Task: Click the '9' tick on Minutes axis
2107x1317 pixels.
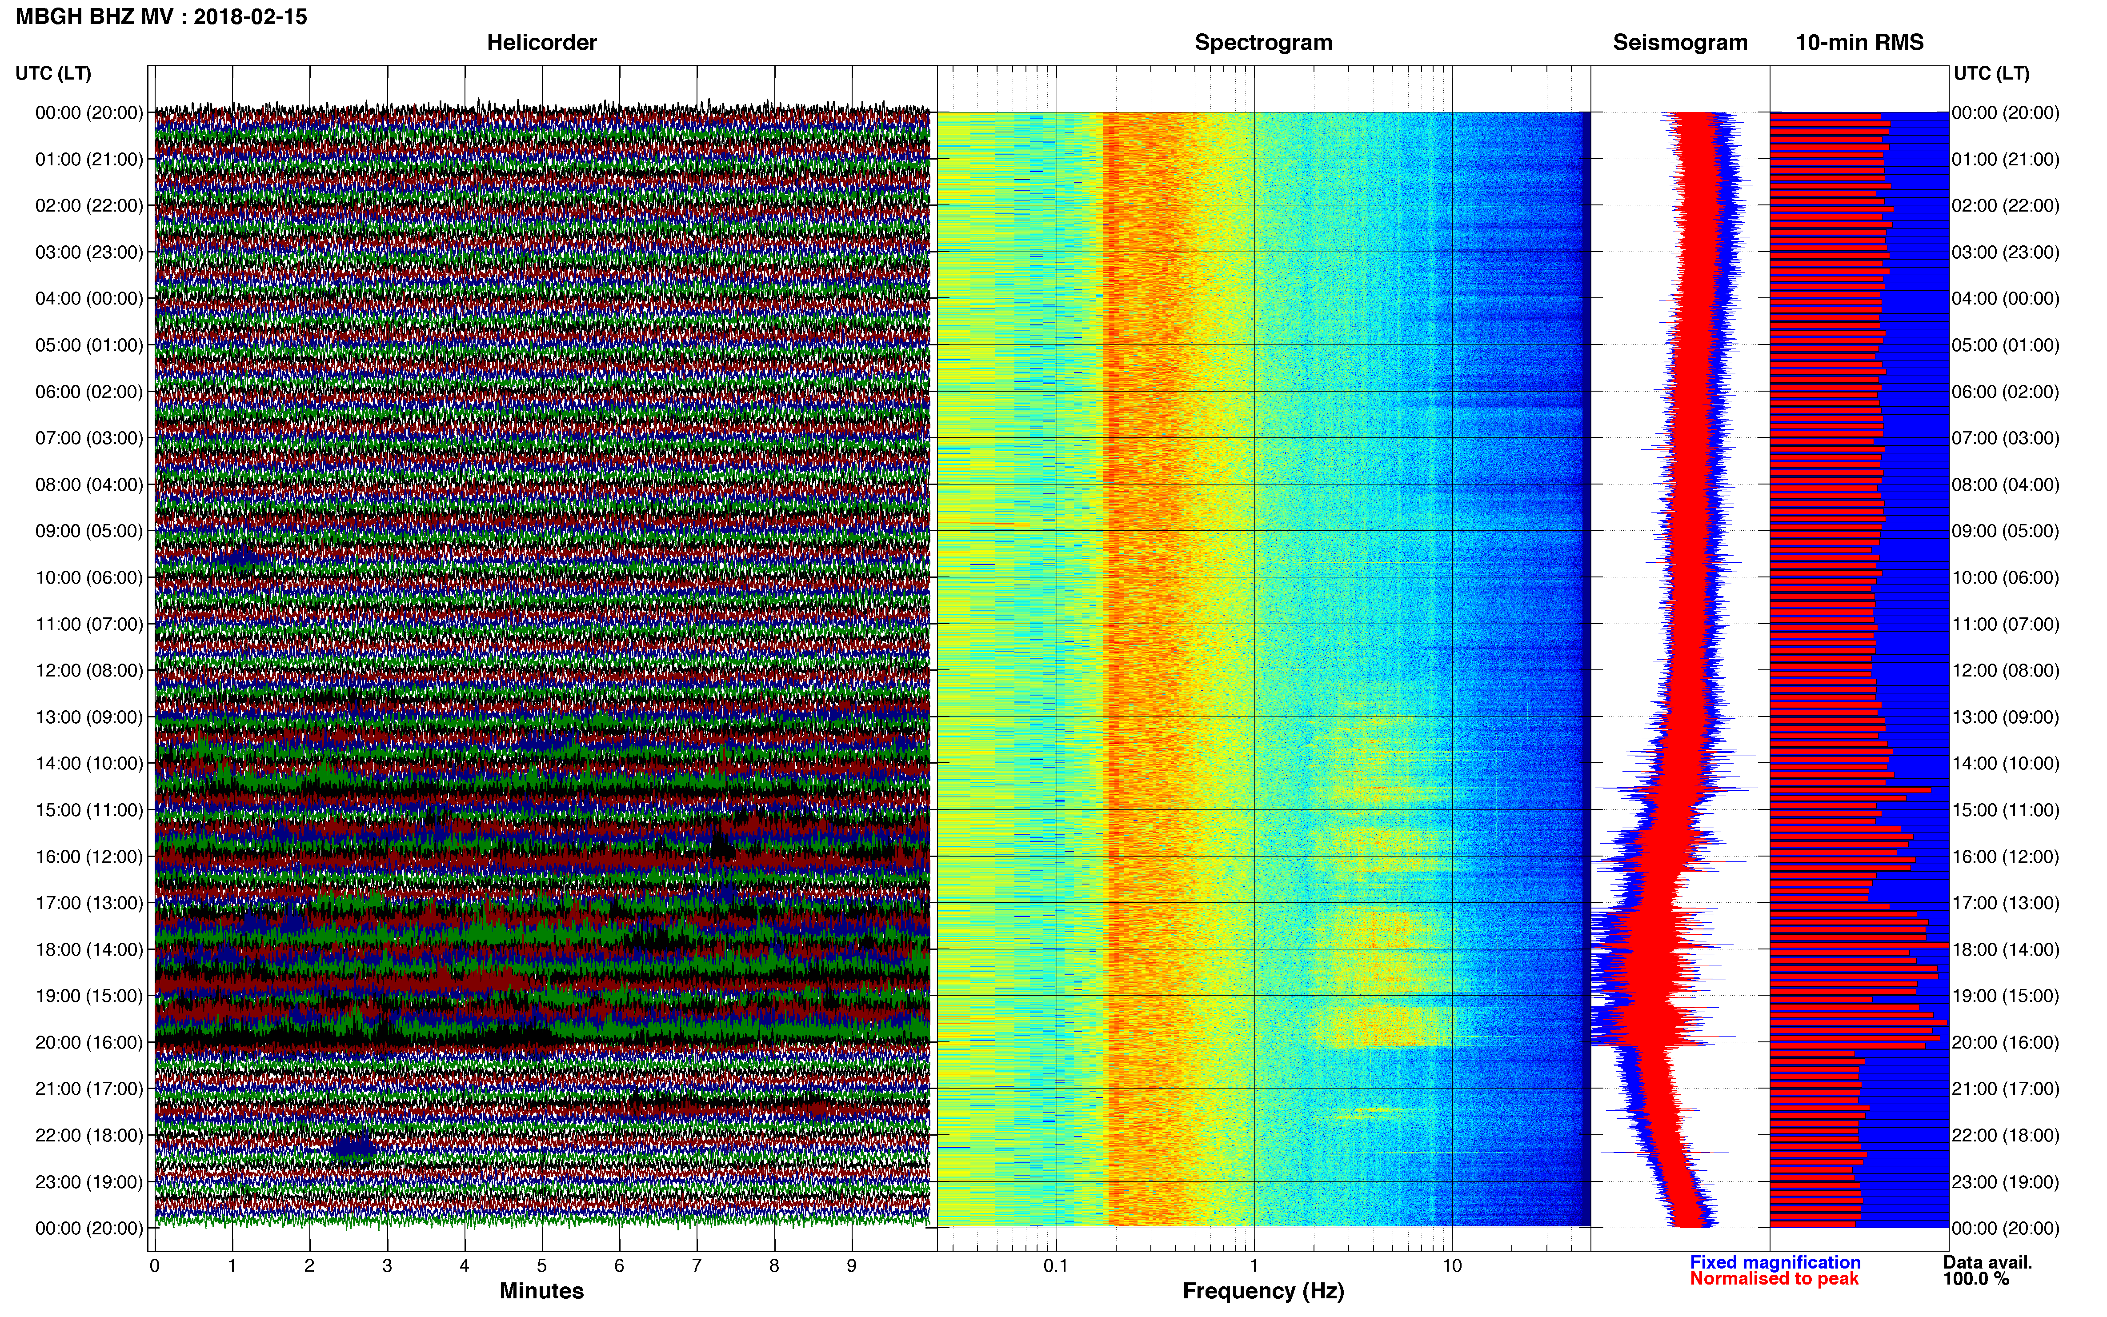Action: (852, 1265)
